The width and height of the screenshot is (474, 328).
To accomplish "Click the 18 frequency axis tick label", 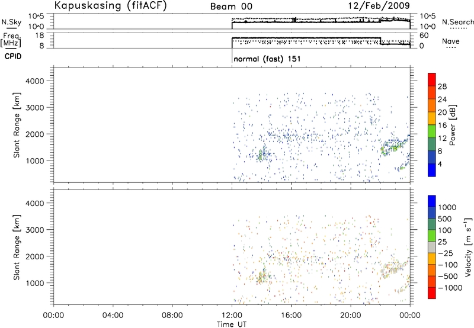I will click(40, 36).
